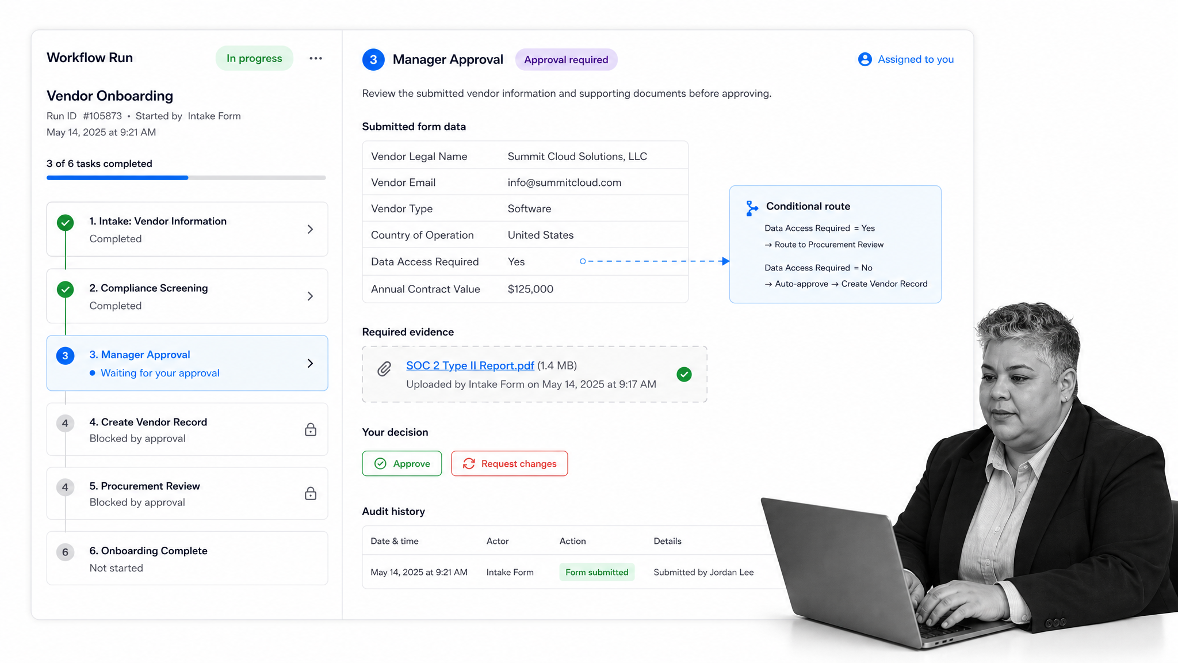Click the $125,000 contract value
The image size is (1178, 663).
pyautogui.click(x=530, y=289)
